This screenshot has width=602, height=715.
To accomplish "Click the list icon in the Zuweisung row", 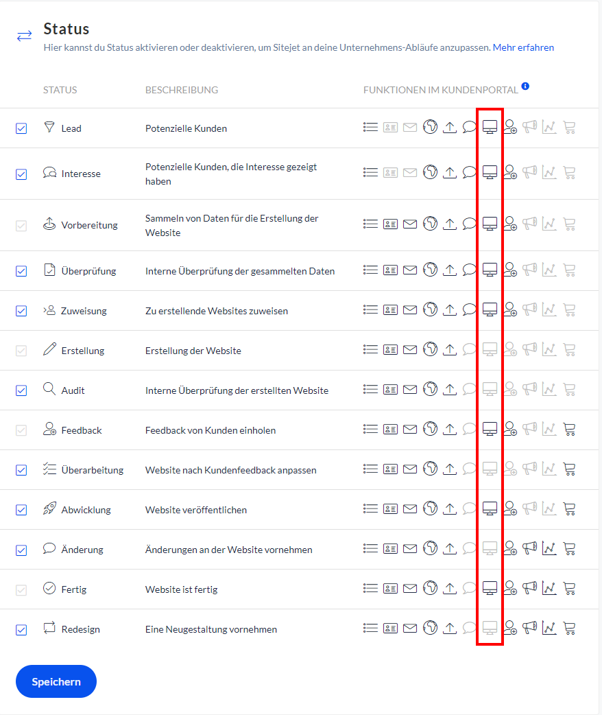I will [x=370, y=309].
